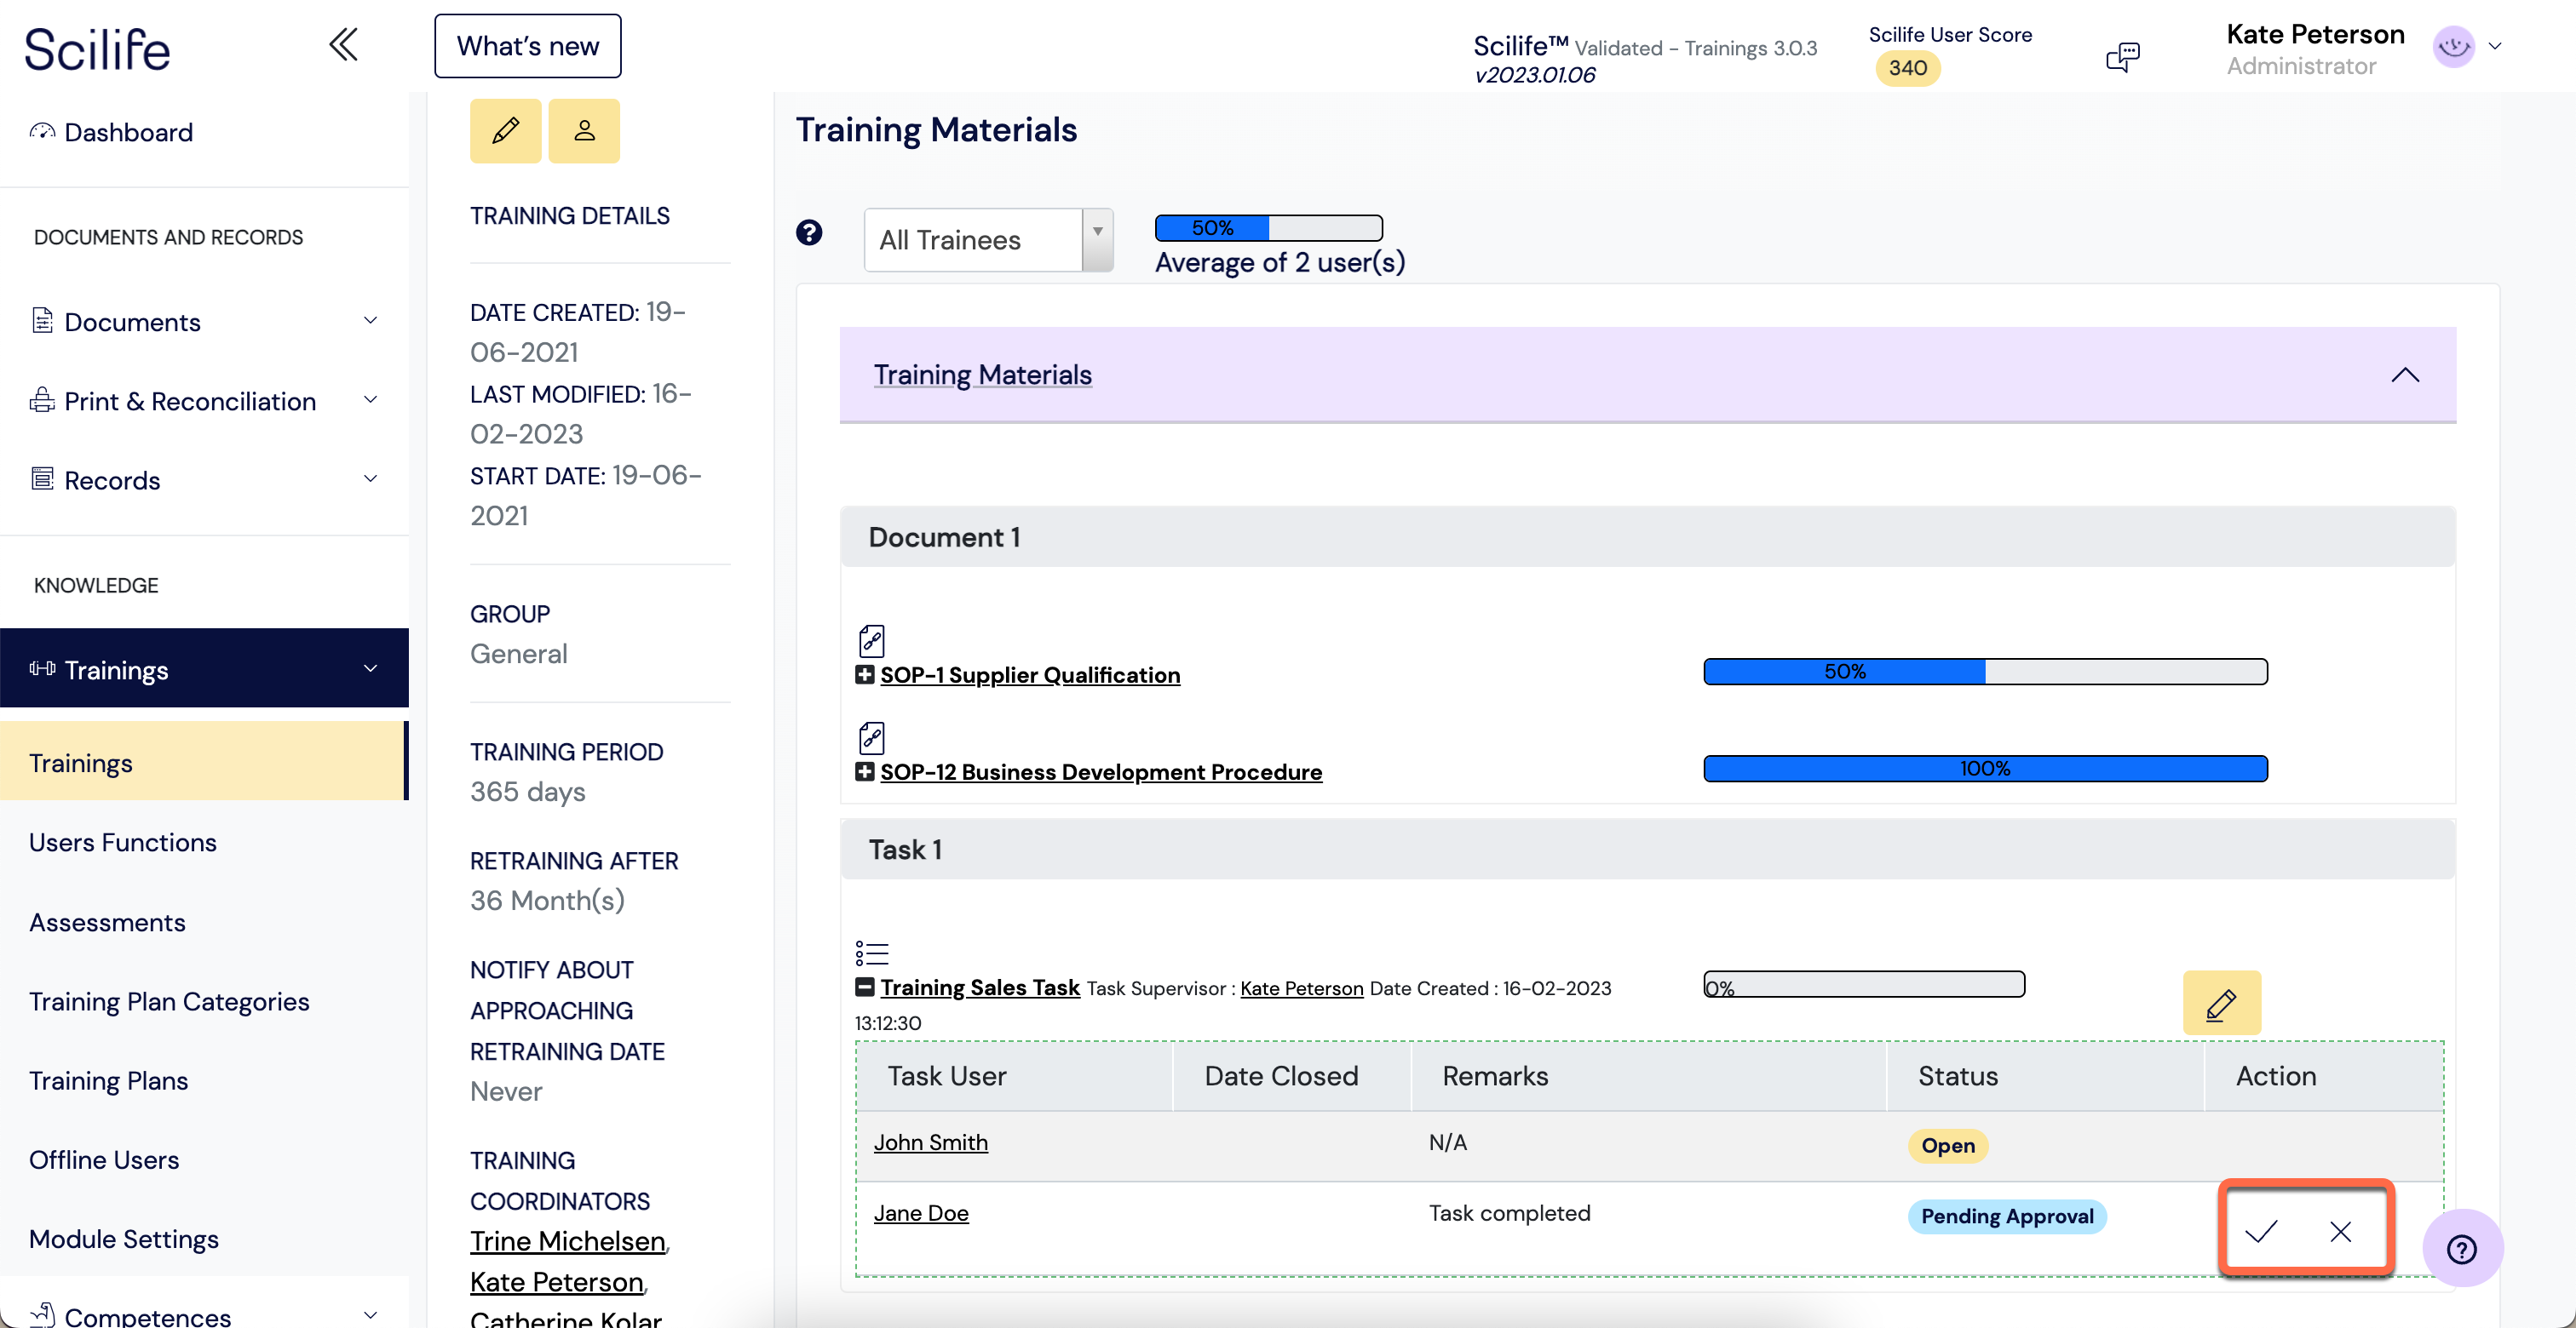
Task: Collapse the Training Materials section chevron
Action: tap(2405, 375)
